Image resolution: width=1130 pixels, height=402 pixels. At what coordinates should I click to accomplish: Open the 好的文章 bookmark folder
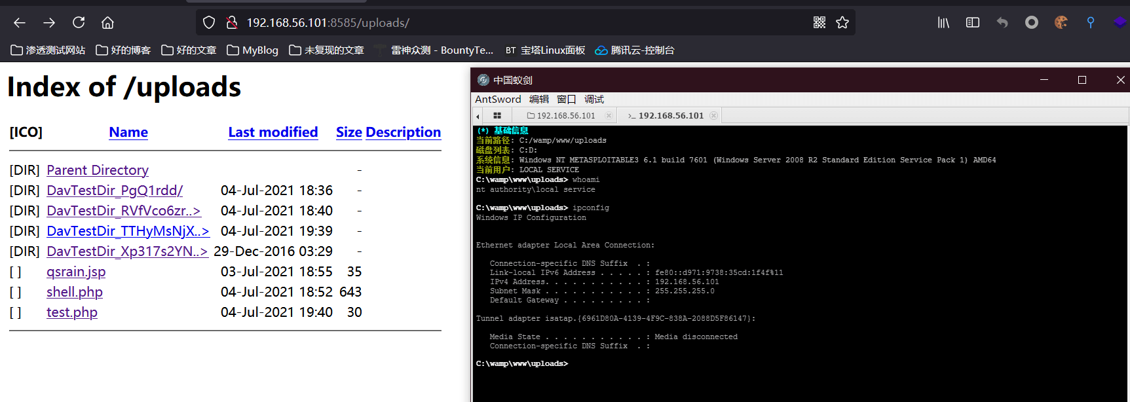pyautogui.click(x=189, y=50)
